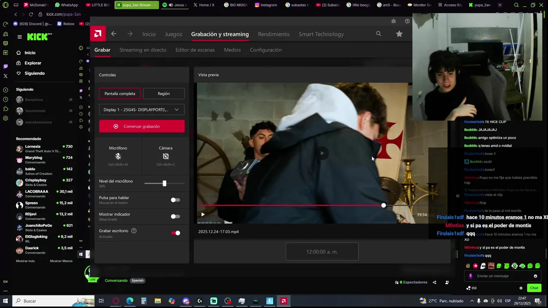Click Windows taskbar Buscar search box
This screenshot has width=548, height=308.
54,301
